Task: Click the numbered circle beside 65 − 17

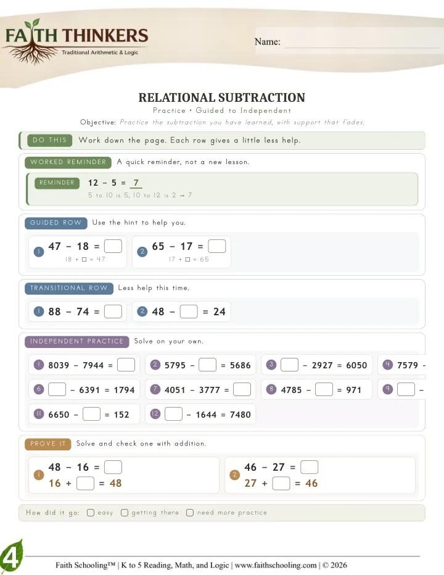Action: [x=142, y=252]
